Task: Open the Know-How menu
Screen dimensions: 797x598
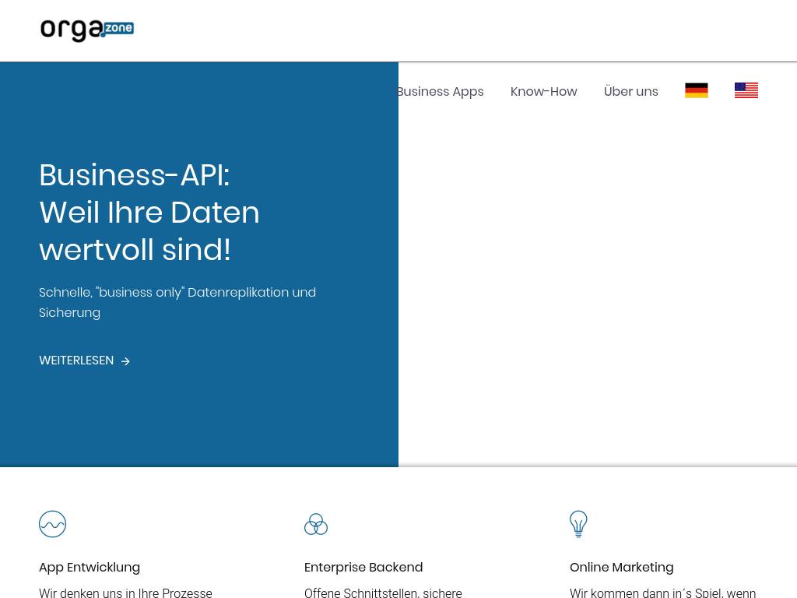Action: tap(543, 92)
